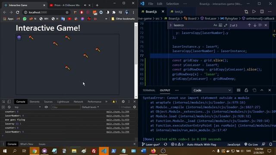
Task: Clear the Output panel
Action: tap(238, 90)
